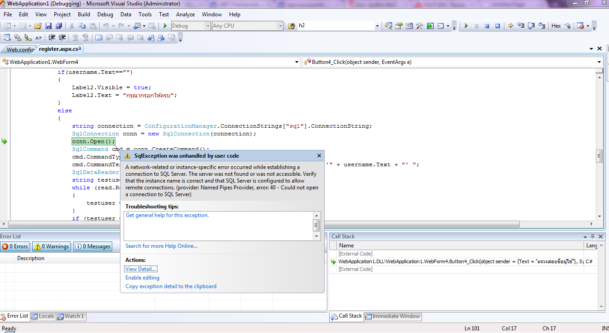Open the Tools menu
609x333 pixels.
point(145,14)
